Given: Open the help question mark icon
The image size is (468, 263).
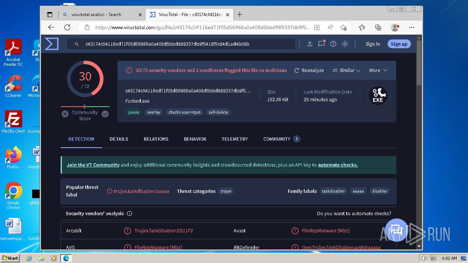Looking at the screenshot, I should click(x=333, y=44).
